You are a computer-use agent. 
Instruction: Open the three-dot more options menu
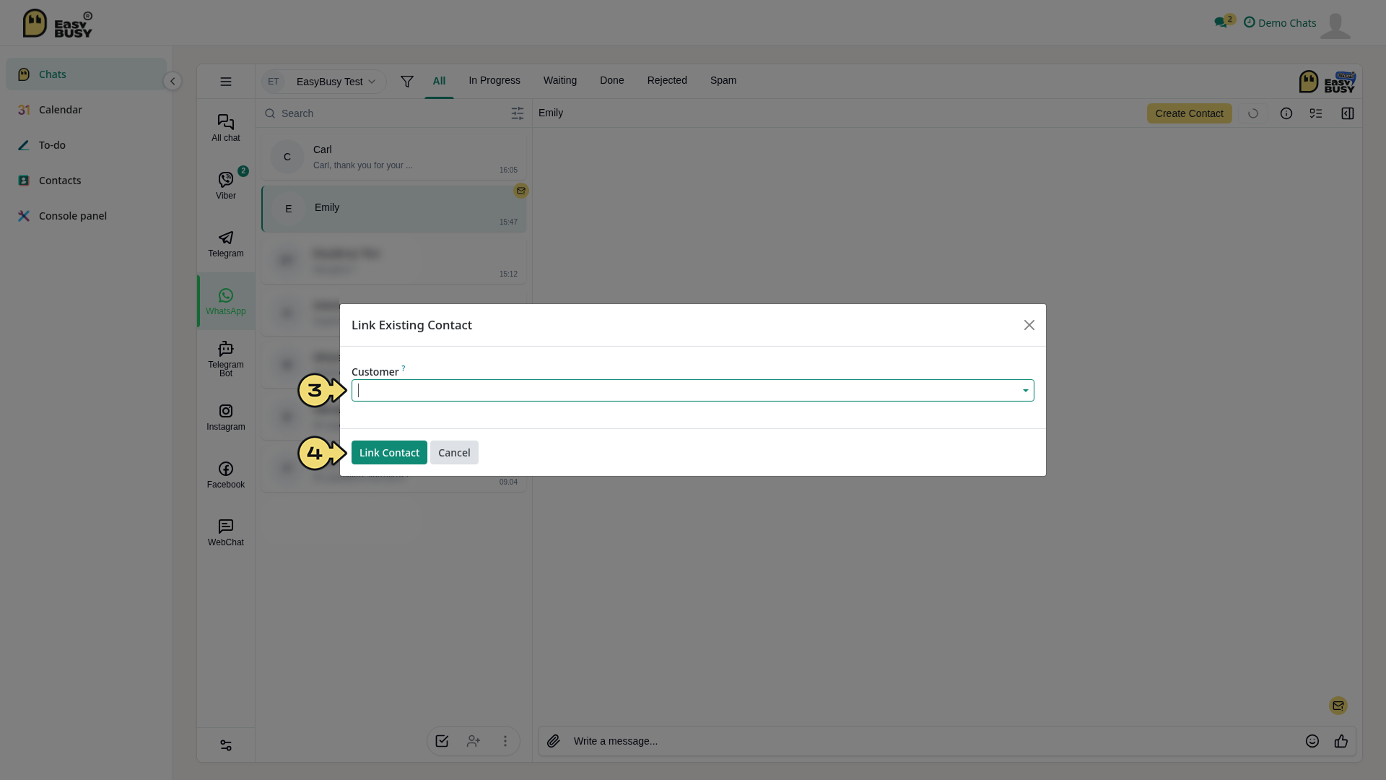tap(505, 741)
